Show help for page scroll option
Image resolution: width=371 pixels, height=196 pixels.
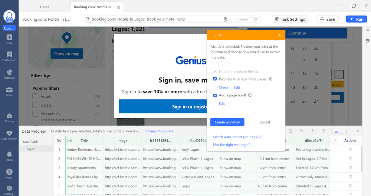[x=250, y=95]
